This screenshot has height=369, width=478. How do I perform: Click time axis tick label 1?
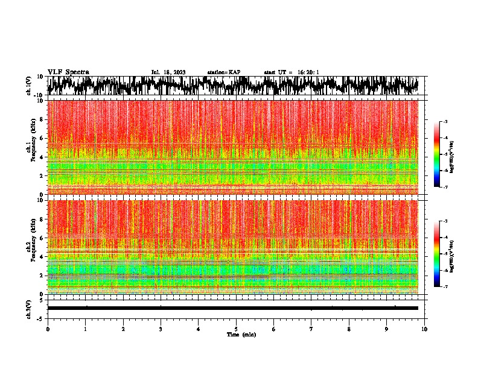(x=85, y=329)
